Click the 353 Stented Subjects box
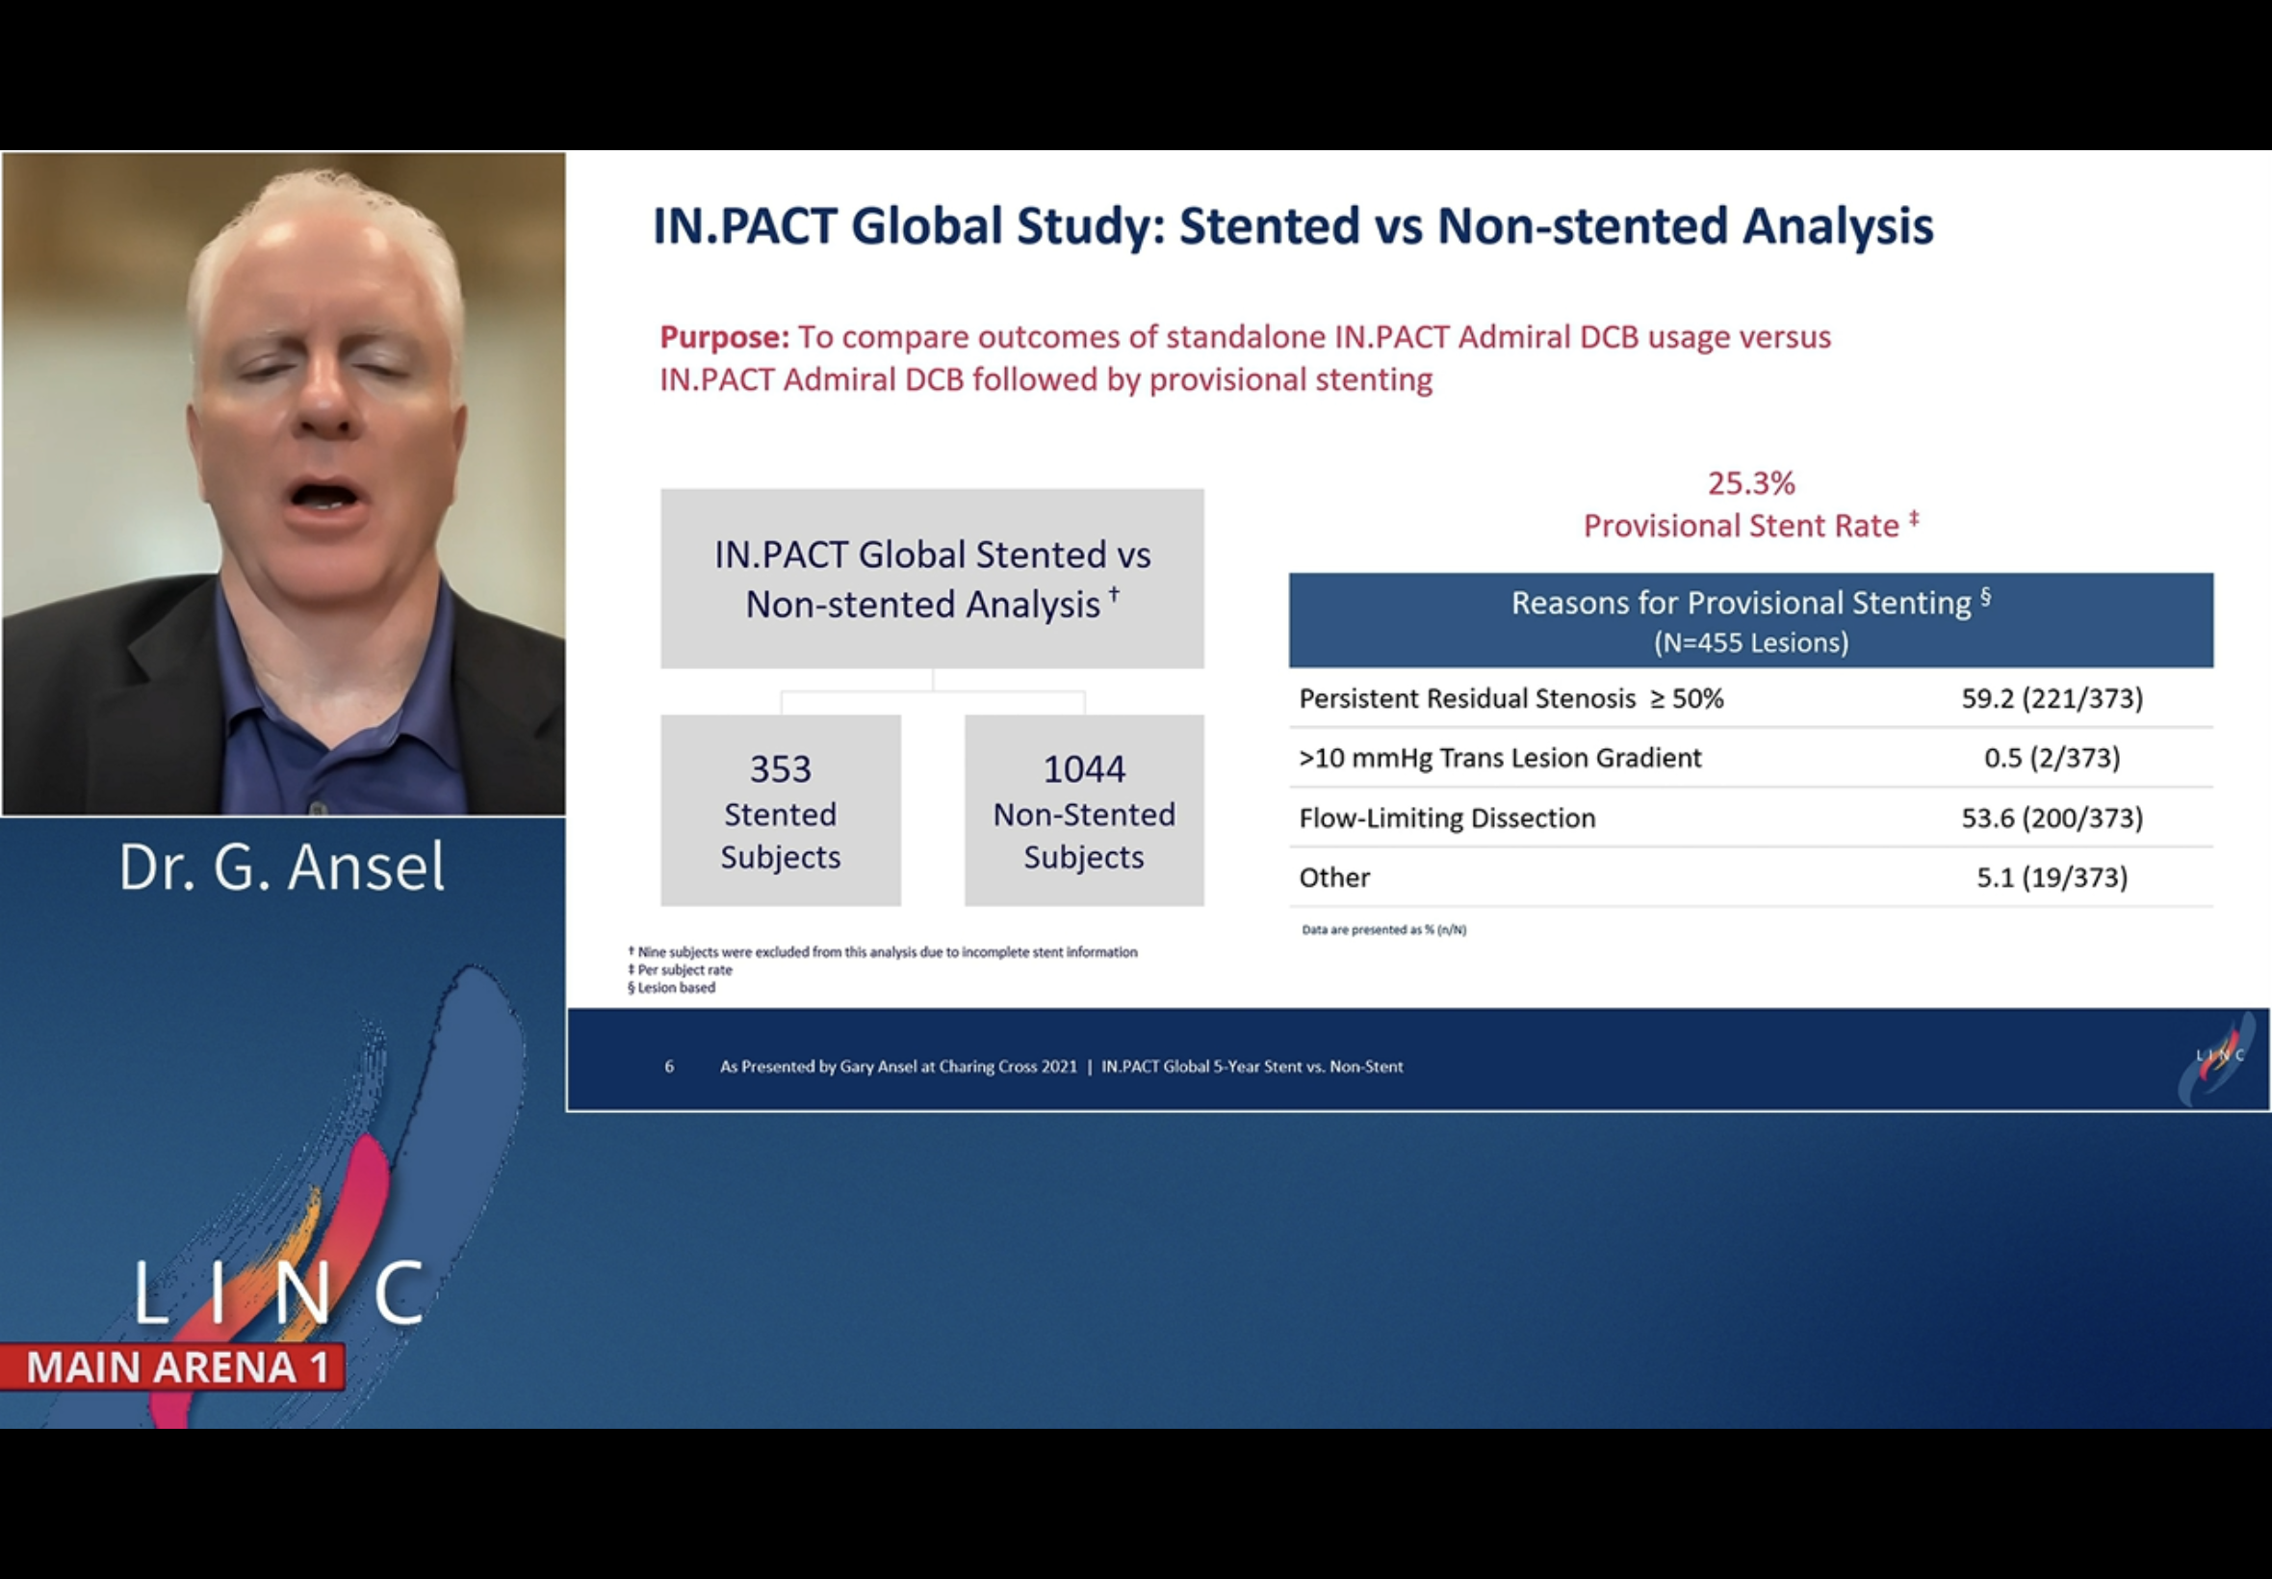This screenshot has height=1579, width=2272. click(781, 811)
